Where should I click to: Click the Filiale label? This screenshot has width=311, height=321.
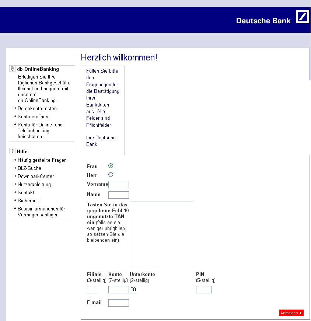click(94, 274)
